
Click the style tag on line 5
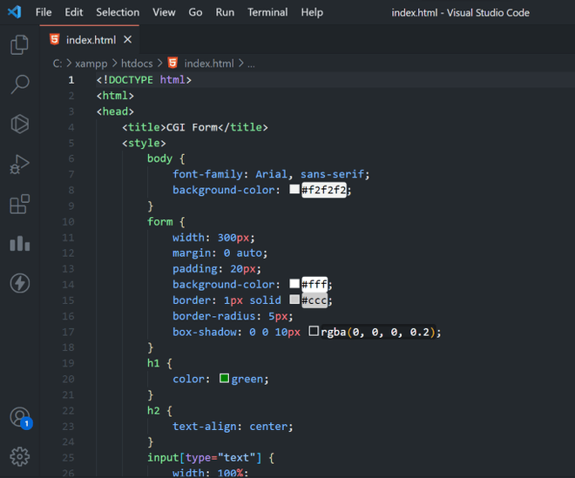click(144, 143)
